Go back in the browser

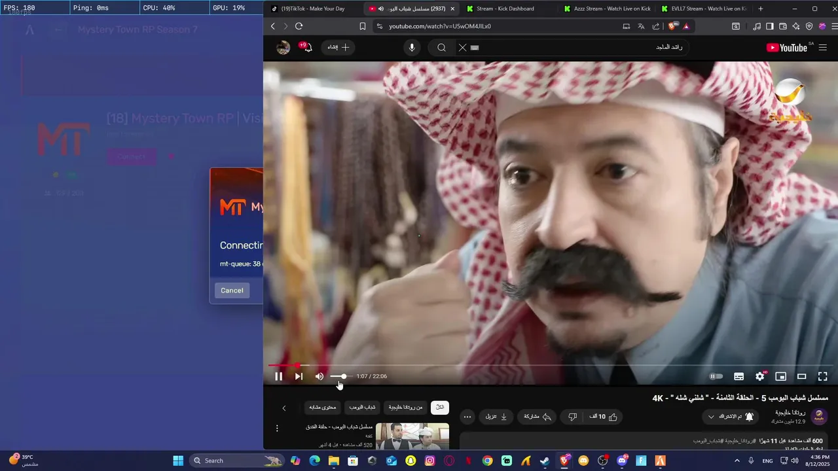(x=273, y=26)
